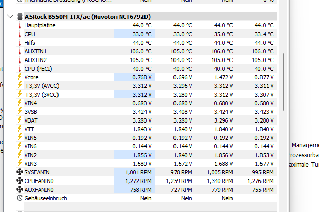Click the VIN3 voltage bolt icon
This screenshot has width=319, height=212.
click(x=20, y=163)
